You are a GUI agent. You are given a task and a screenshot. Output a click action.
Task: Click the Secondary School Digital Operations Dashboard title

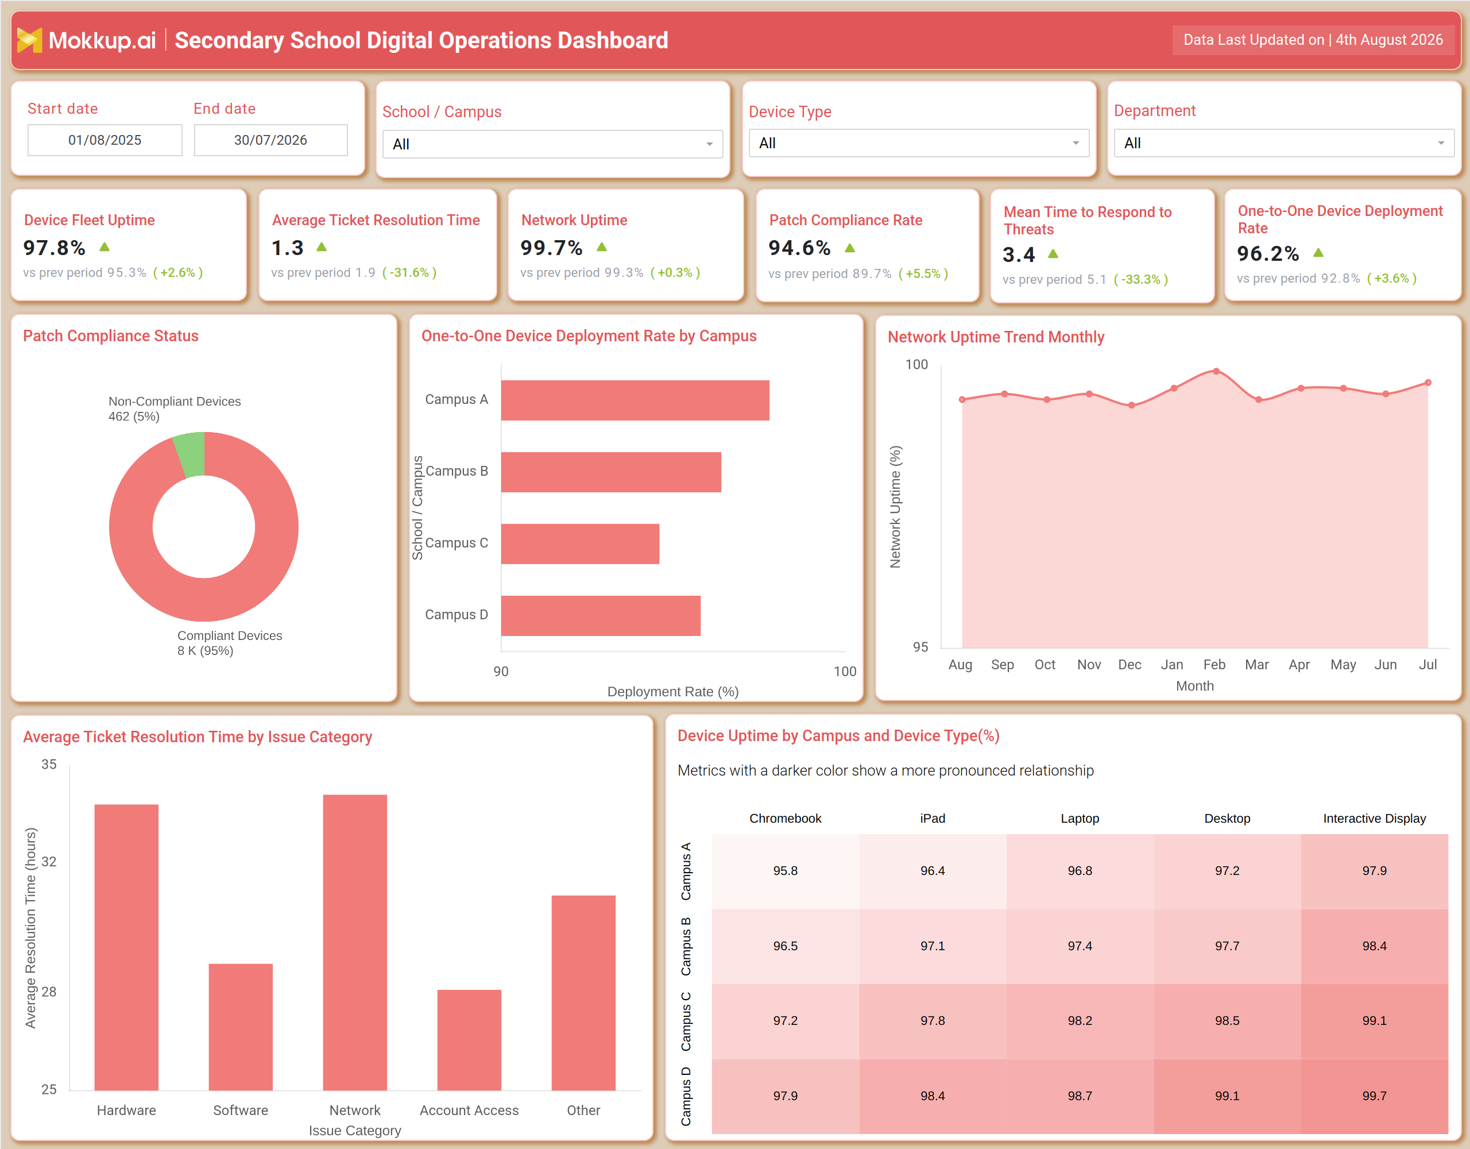421,40
